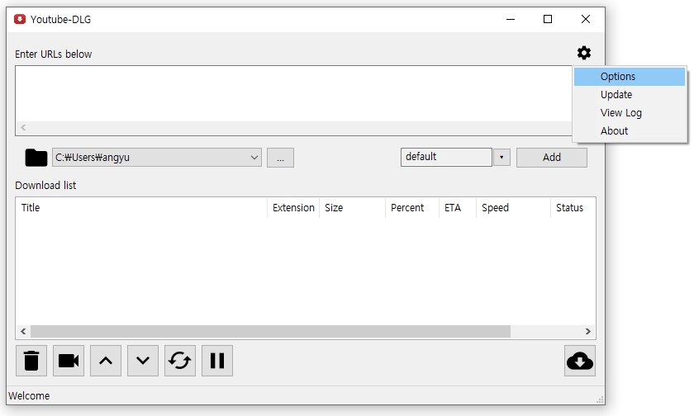The width and height of the screenshot is (694, 416).
Task: Click the Size column header
Action: coord(352,208)
